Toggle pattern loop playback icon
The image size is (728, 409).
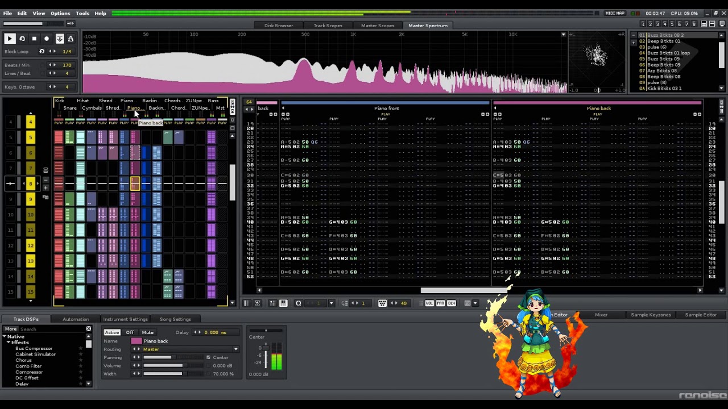22,39
